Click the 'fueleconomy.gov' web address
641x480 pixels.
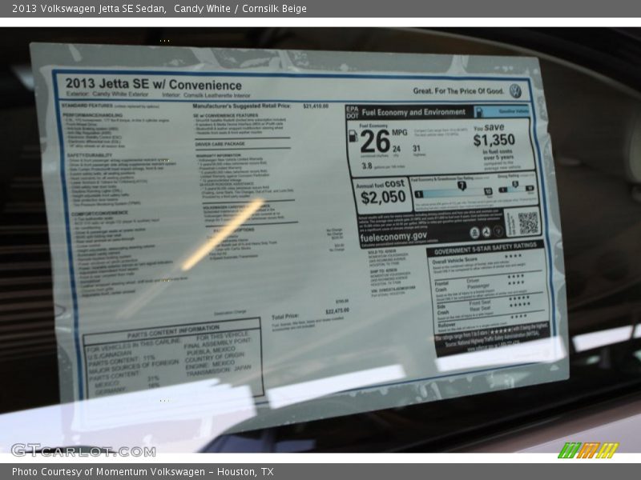(393, 237)
